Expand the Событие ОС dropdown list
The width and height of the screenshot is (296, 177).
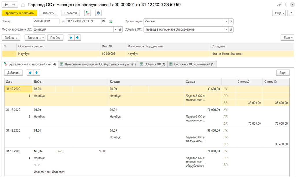coord(226,29)
